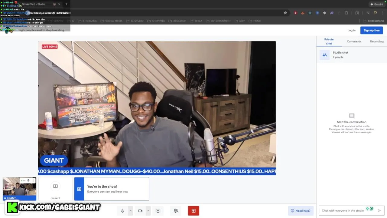
Task: Turn off the camera in the bottom toolbar
Action: (x=140, y=211)
